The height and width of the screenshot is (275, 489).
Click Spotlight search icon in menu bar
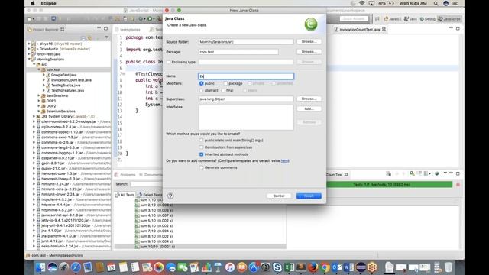(436, 3)
